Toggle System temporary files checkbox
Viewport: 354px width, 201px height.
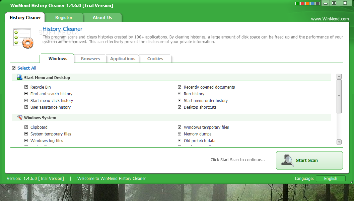(26, 134)
